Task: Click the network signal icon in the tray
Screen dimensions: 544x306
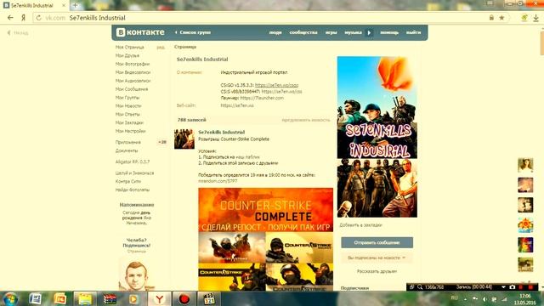Action: click(504, 299)
